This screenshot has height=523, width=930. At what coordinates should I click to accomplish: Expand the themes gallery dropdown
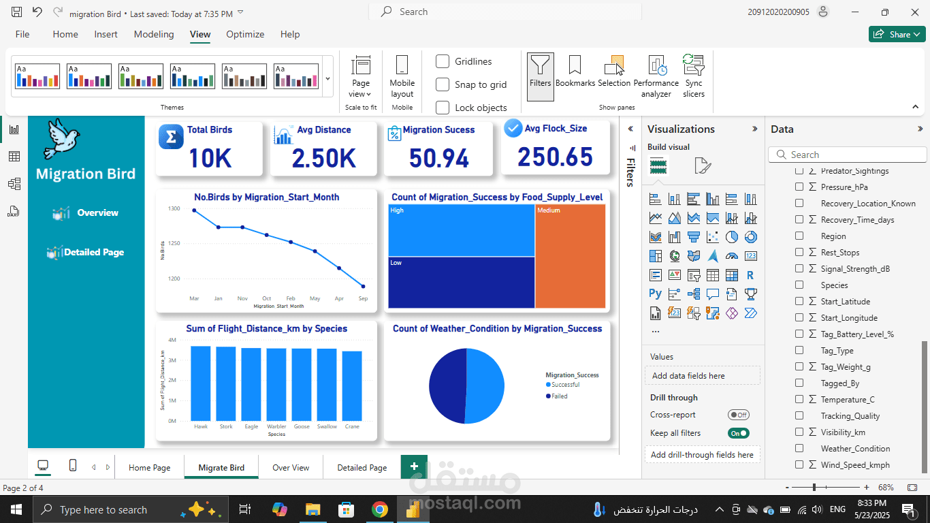(x=327, y=78)
